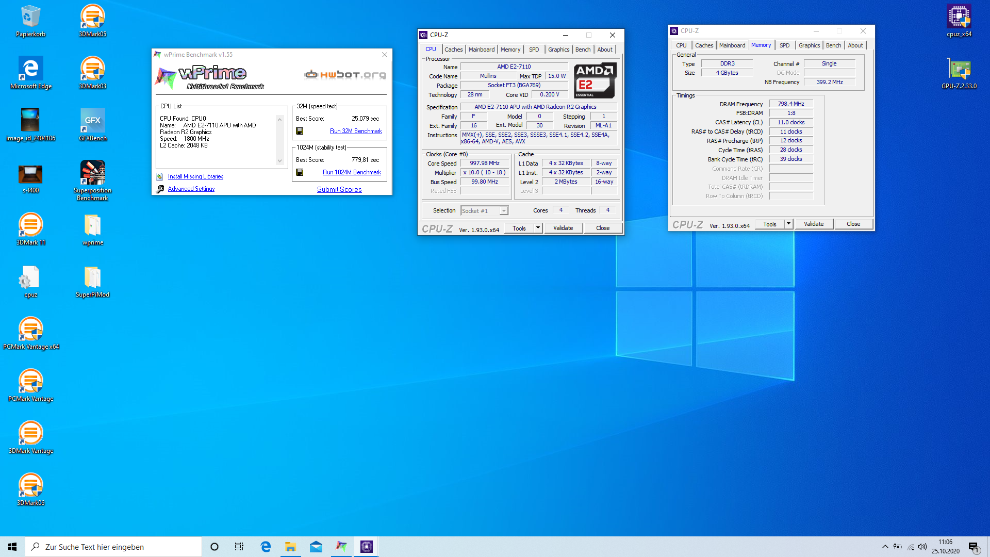Switch to CPU tab in right CPU-Z
Screen dimensions: 990x557
(681, 45)
